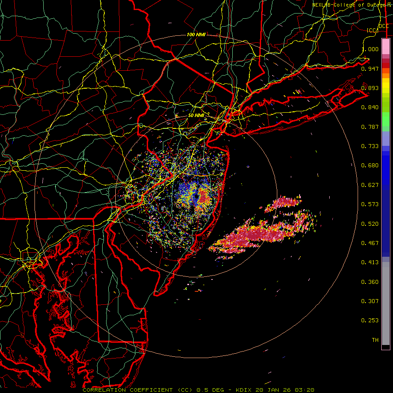
Task: Select the 0.520 scale value
Action: coord(370,224)
